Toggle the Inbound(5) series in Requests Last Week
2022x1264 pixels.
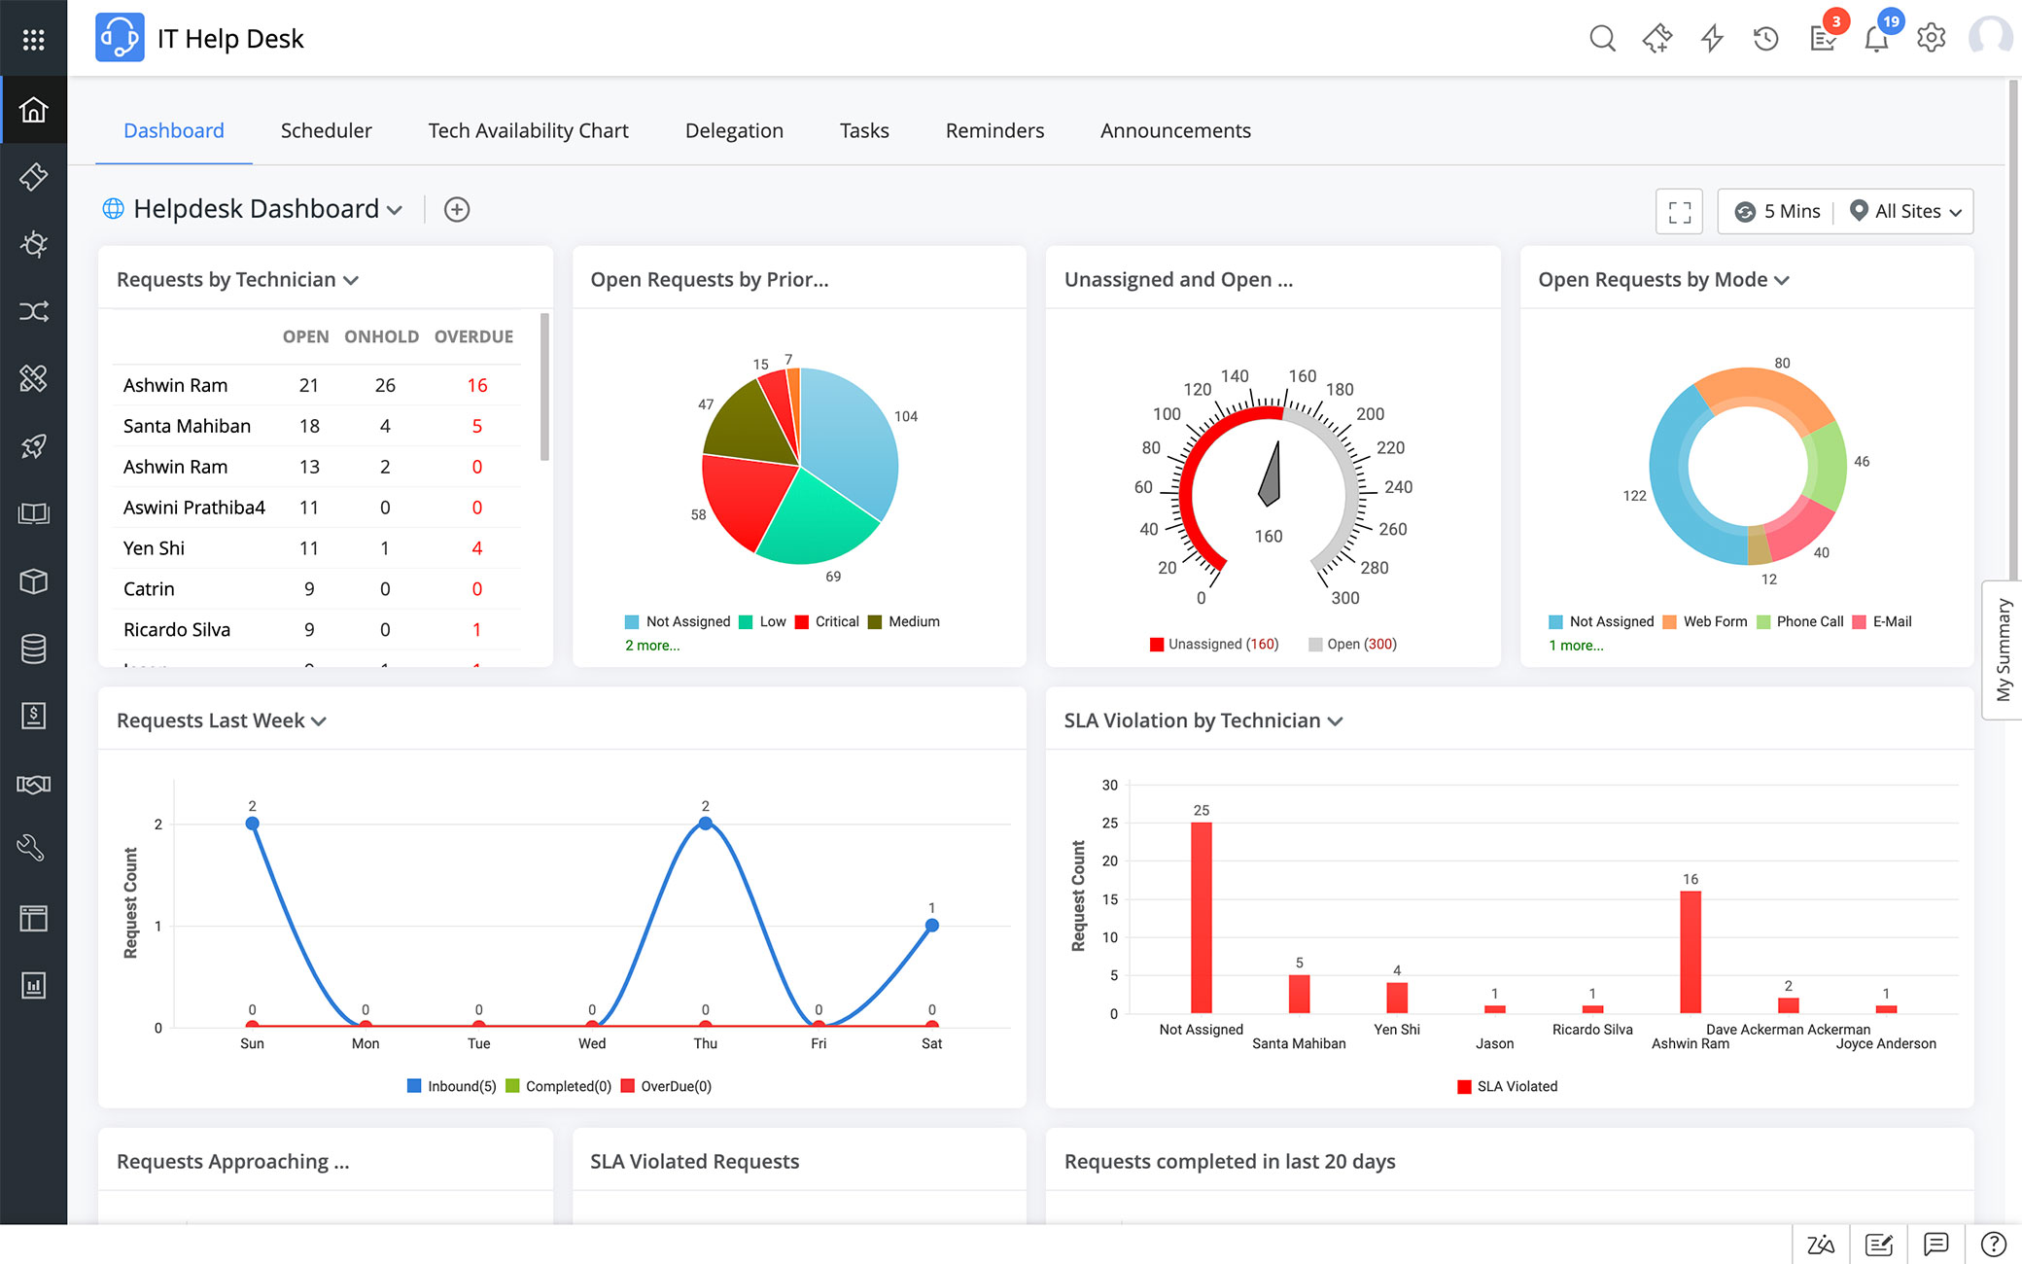(451, 1086)
